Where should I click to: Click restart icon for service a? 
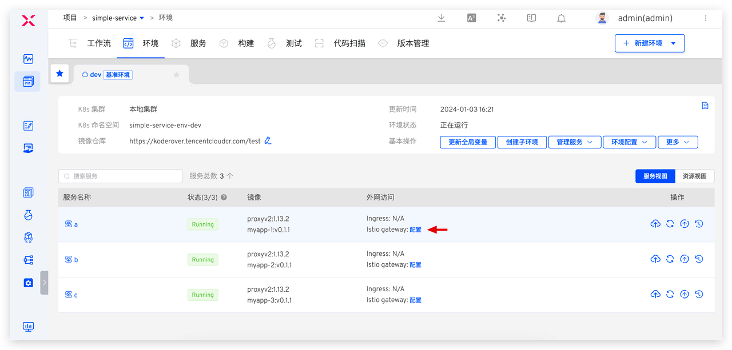click(670, 224)
